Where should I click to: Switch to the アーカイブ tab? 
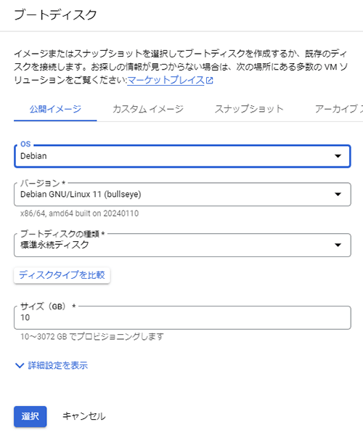pos(338,109)
